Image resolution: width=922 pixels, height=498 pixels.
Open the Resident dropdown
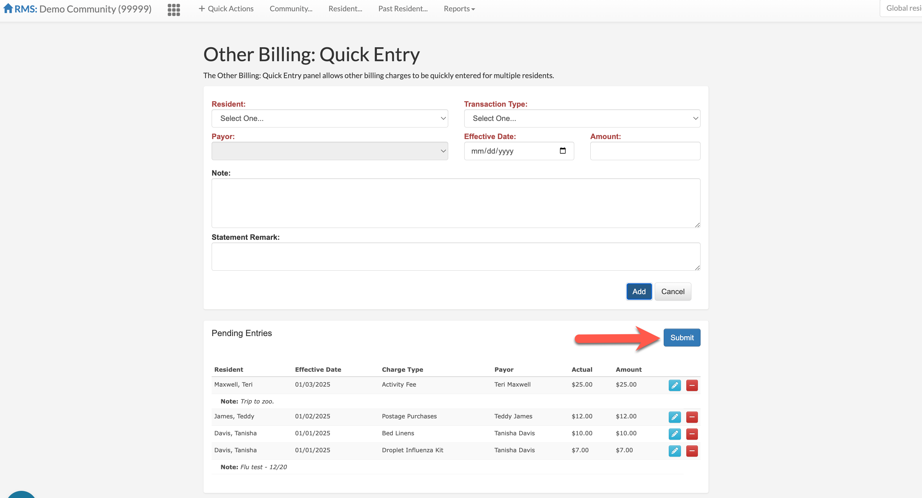coord(329,119)
